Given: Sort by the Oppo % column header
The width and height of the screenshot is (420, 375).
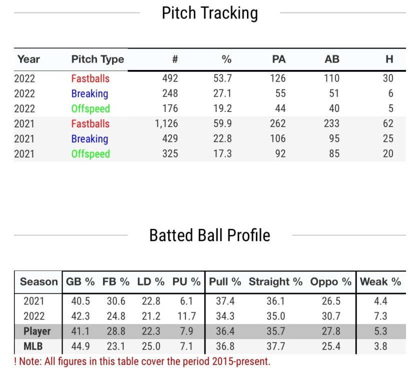Looking at the screenshot, I should pos(331,282).
